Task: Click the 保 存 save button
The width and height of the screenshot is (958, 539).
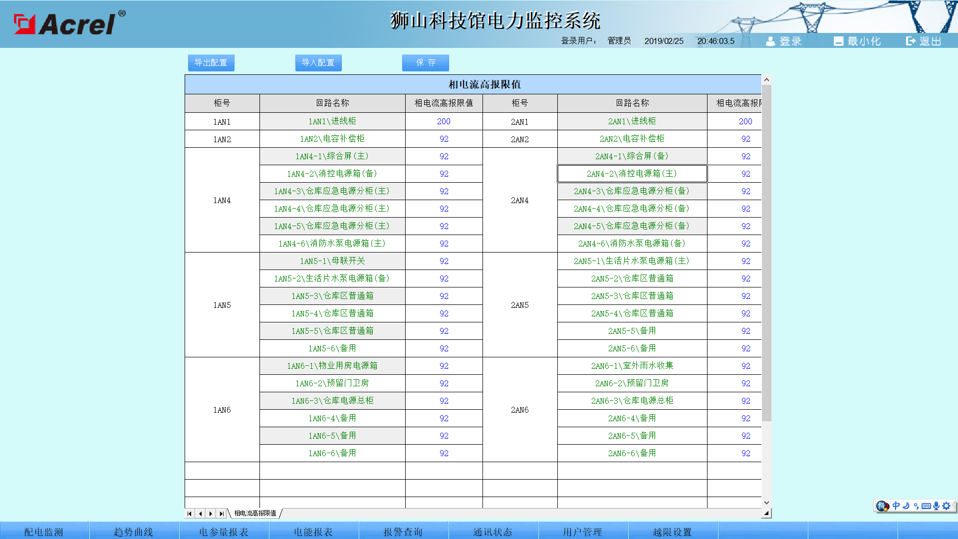Action: (x=426, y=63)
